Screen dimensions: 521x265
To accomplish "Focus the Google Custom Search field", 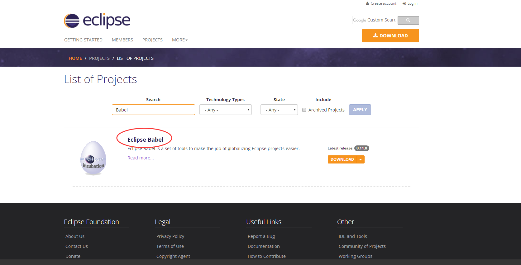I will pos(375,20).
